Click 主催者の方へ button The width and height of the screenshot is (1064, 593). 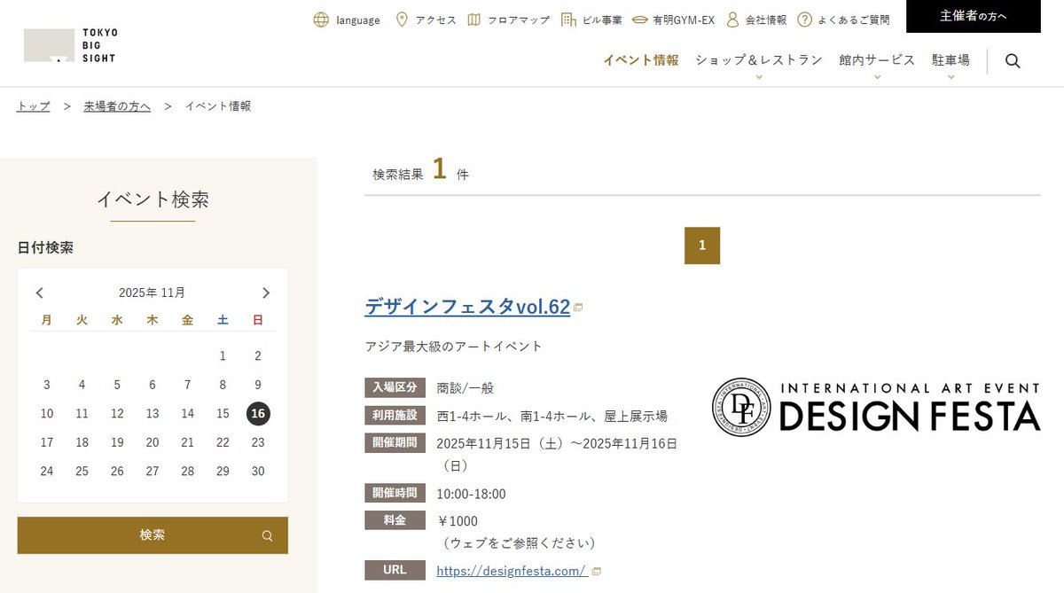pyautogui.click(x=974, y=16)
